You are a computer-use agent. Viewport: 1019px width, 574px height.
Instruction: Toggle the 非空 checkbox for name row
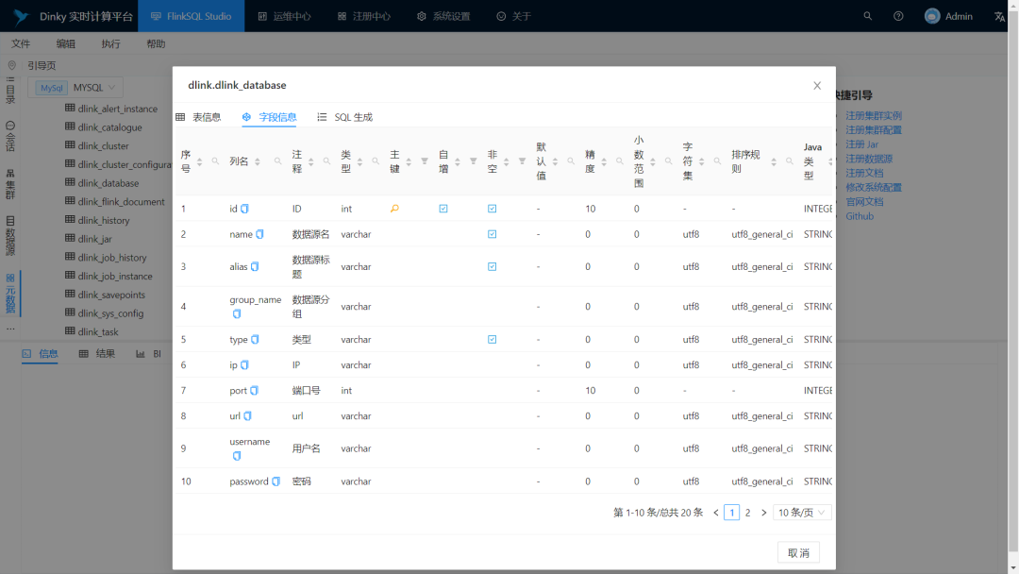[x=492, y=234]
